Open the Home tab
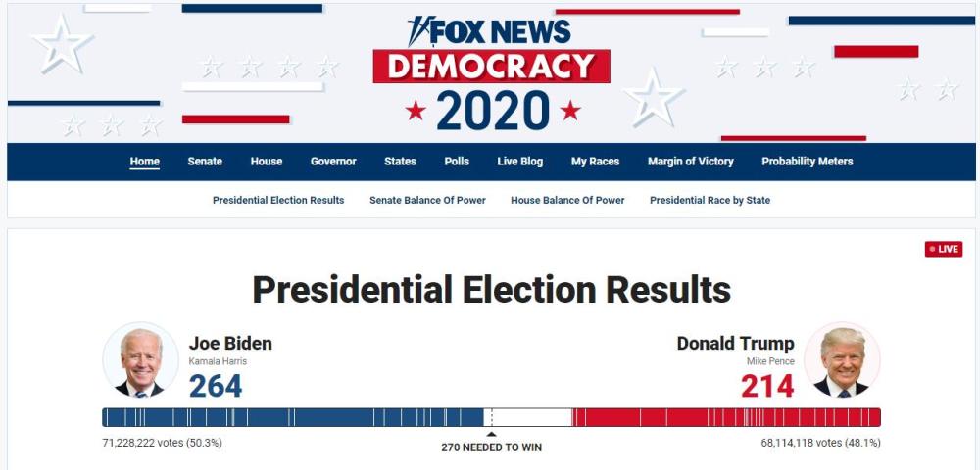This screenshot has height=470, width=980. (144, 162)
